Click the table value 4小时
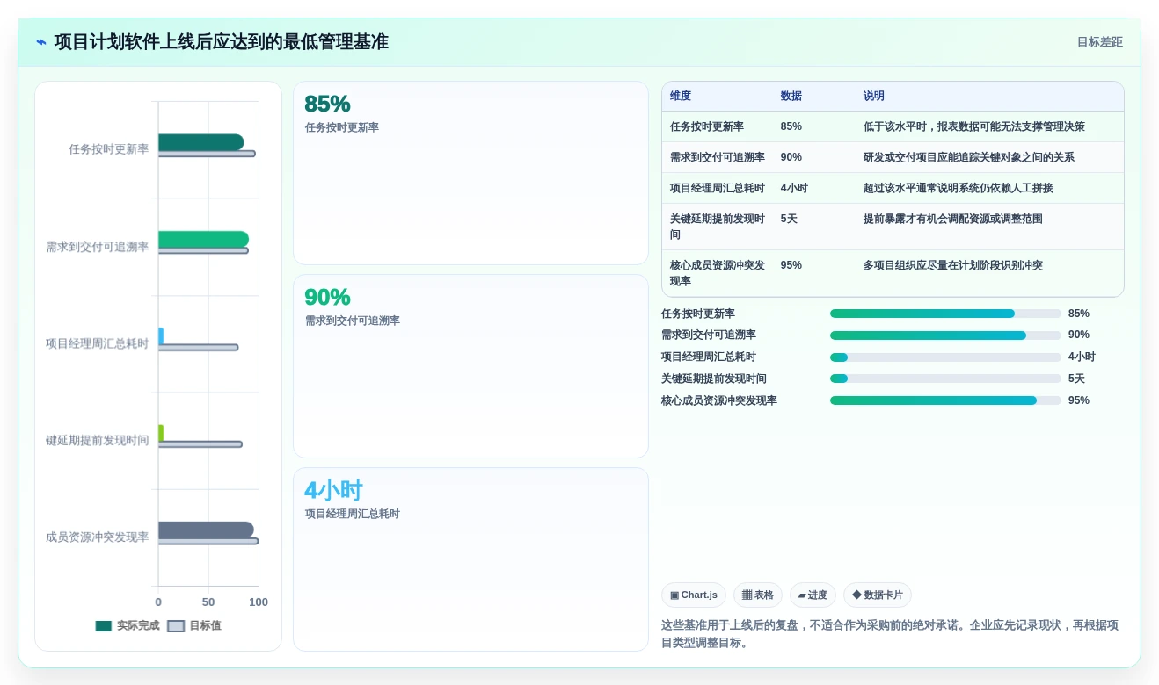Viewport: 1159px width, 685px height. tap(794, 188)
